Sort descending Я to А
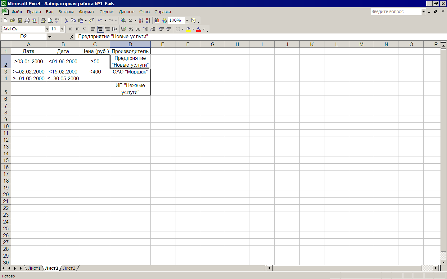The image size is (447, 279). 148,20
